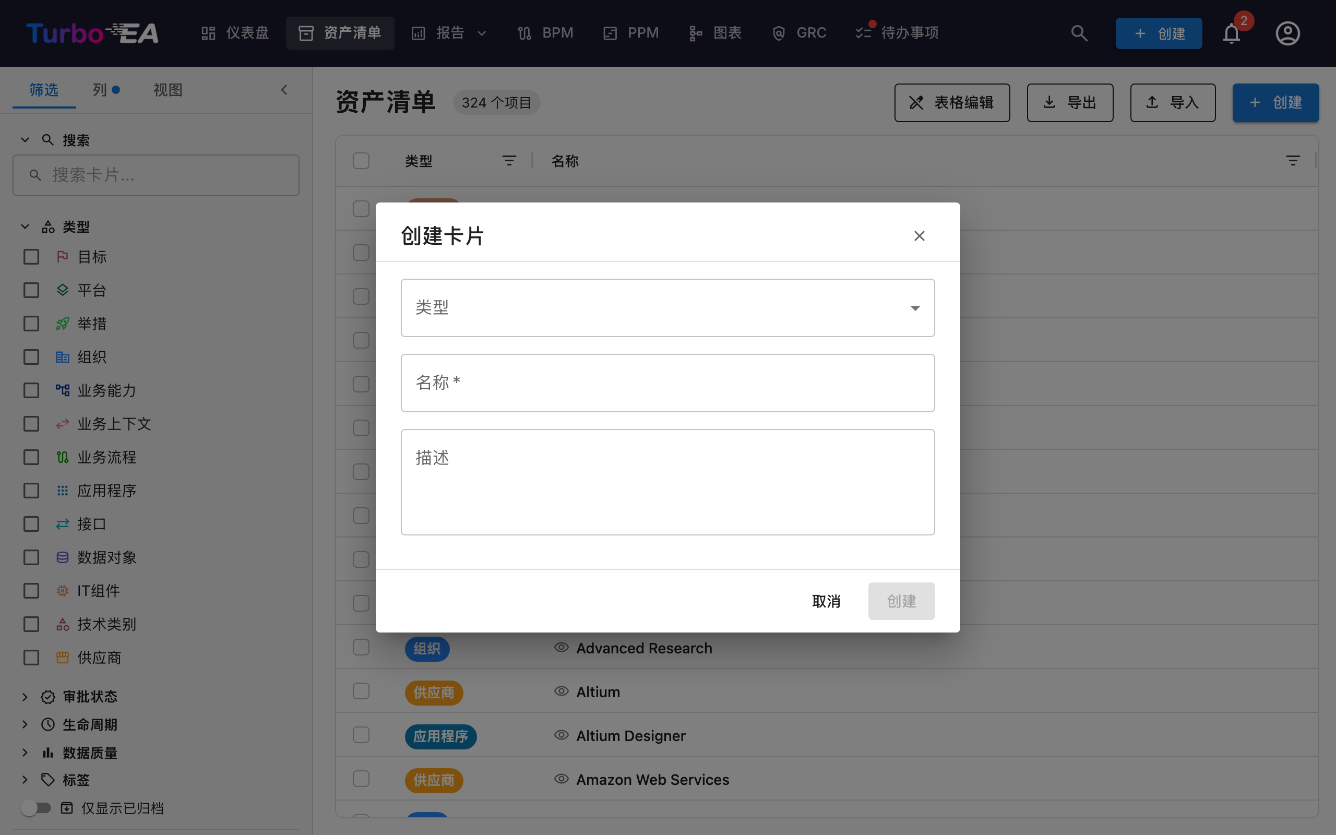Open the user account avatar menu
This screenshot has width=1336, height=835.
coord(1287,33)
